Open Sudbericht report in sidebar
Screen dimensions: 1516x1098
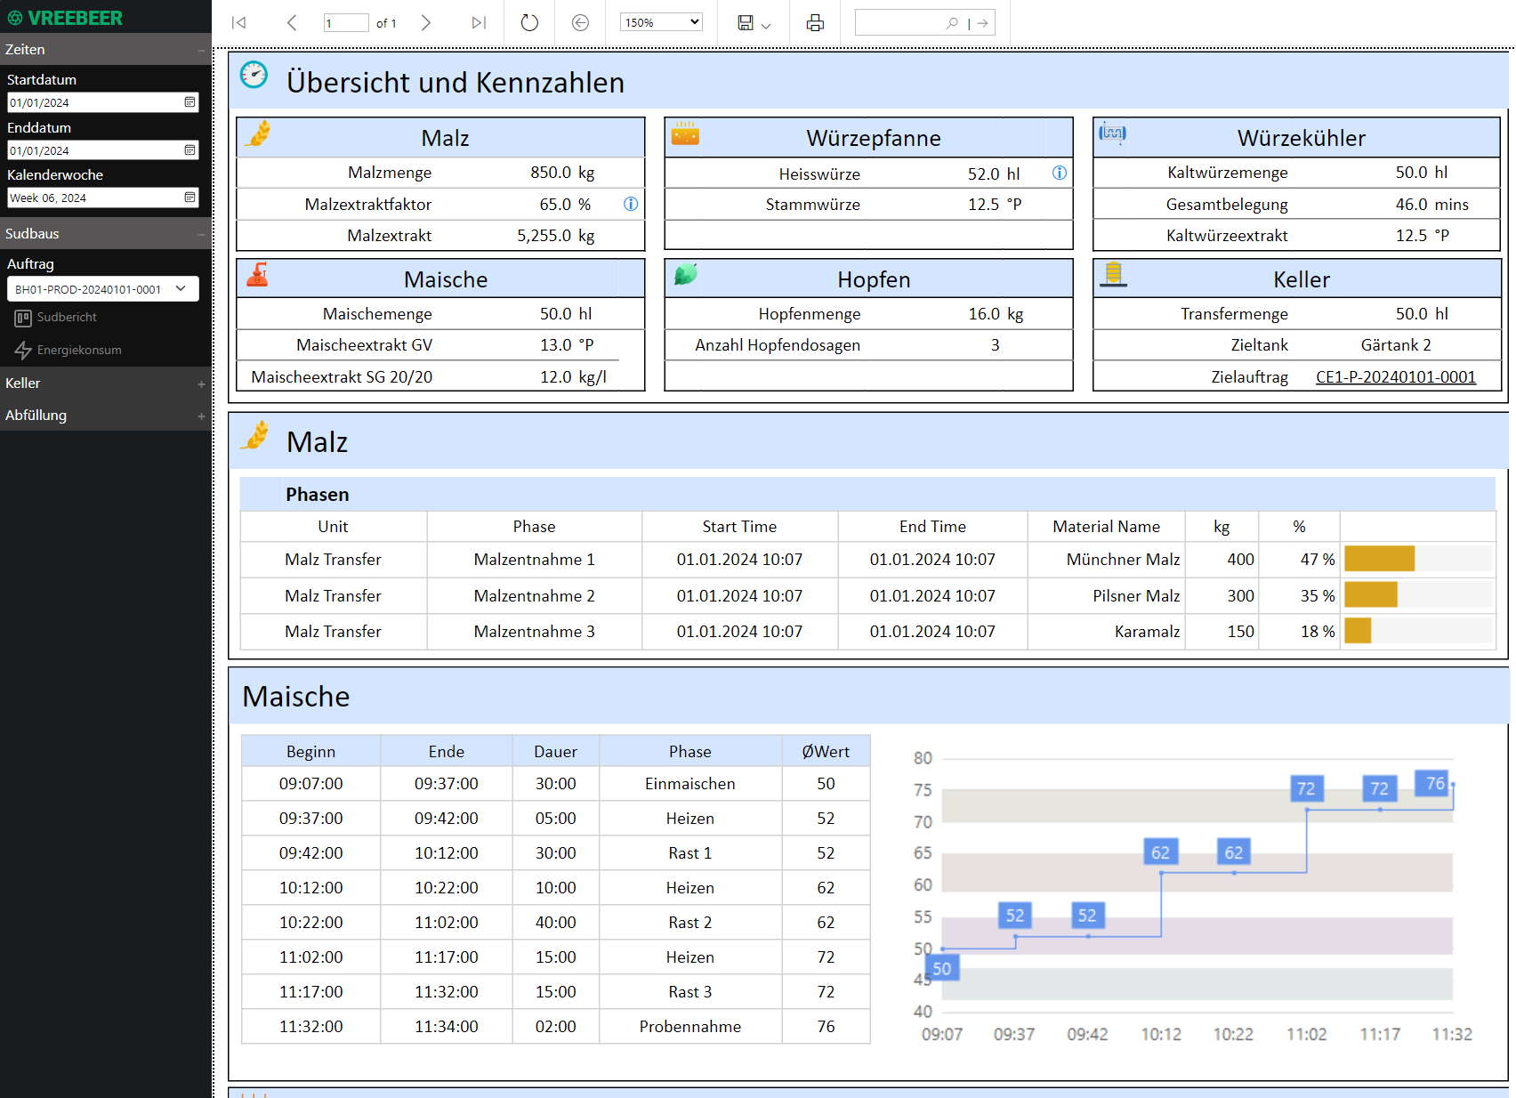click(56, 318)
